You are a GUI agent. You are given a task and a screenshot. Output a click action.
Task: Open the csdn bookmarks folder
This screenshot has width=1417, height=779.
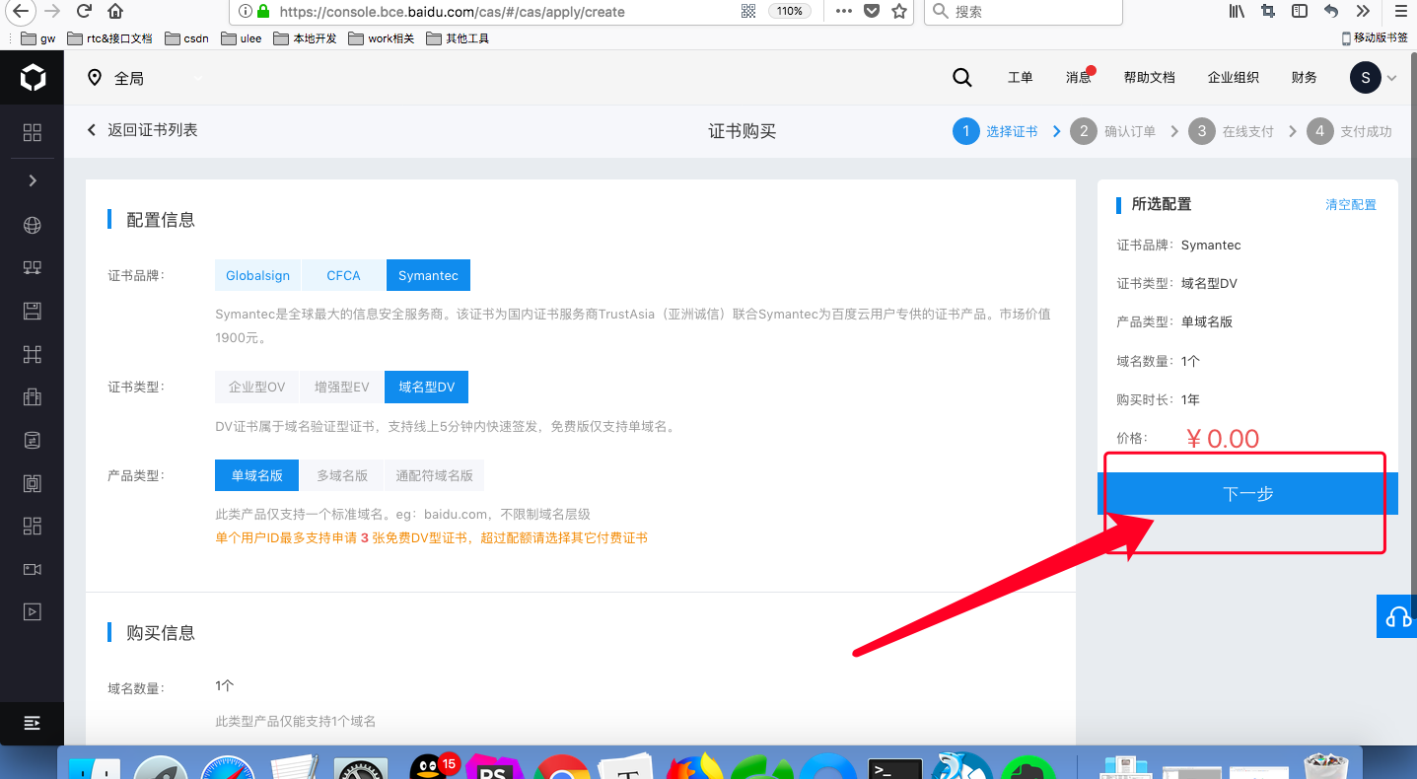pyautogui.click(x=186, y=38)
